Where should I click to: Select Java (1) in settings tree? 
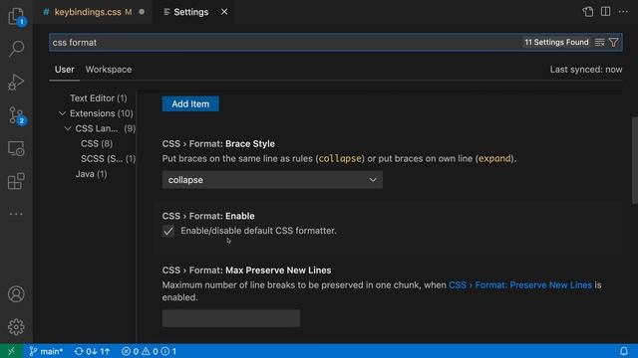point(91,174)
